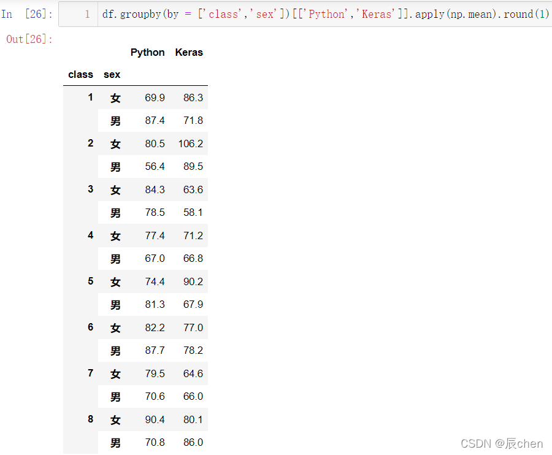Select the Keras value 90.2
The height and width of the screenshot is (455, 552).
[193, 281]
